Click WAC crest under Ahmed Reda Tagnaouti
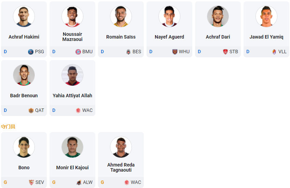The width and height of the screenshot is (290, 188). coord(127,183)
